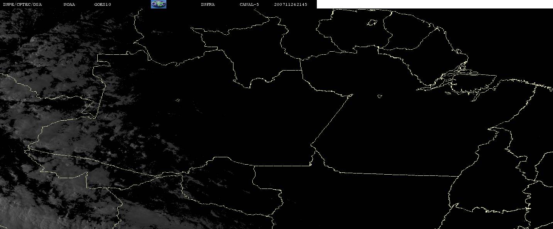Click the 200711242145 timestamp text
Image resolution: width=553 pixels, height=229 pixels.
pyautogui.click(x=291, y=4)
